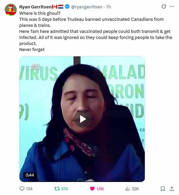Click the 0:44 video duration label

click(30, 175)
